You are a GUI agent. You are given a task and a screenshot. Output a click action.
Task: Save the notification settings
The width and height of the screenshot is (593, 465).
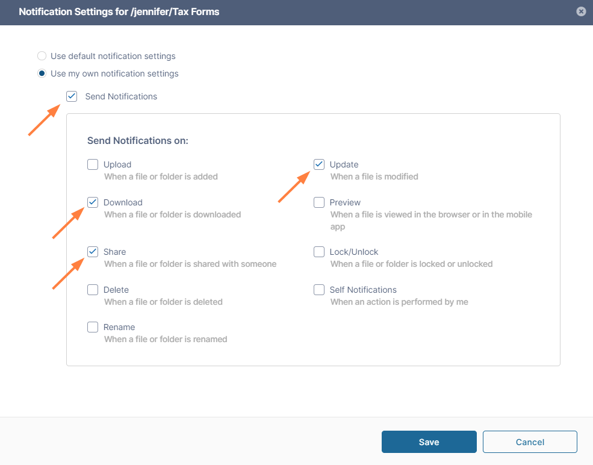429,442
